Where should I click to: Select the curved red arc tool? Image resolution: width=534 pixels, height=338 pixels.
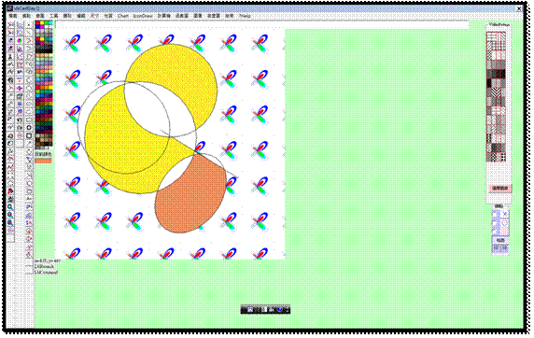click(x=29, y=41)
